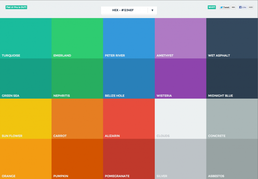
Task: Click the Tweet button
Action: click(224, 7)
